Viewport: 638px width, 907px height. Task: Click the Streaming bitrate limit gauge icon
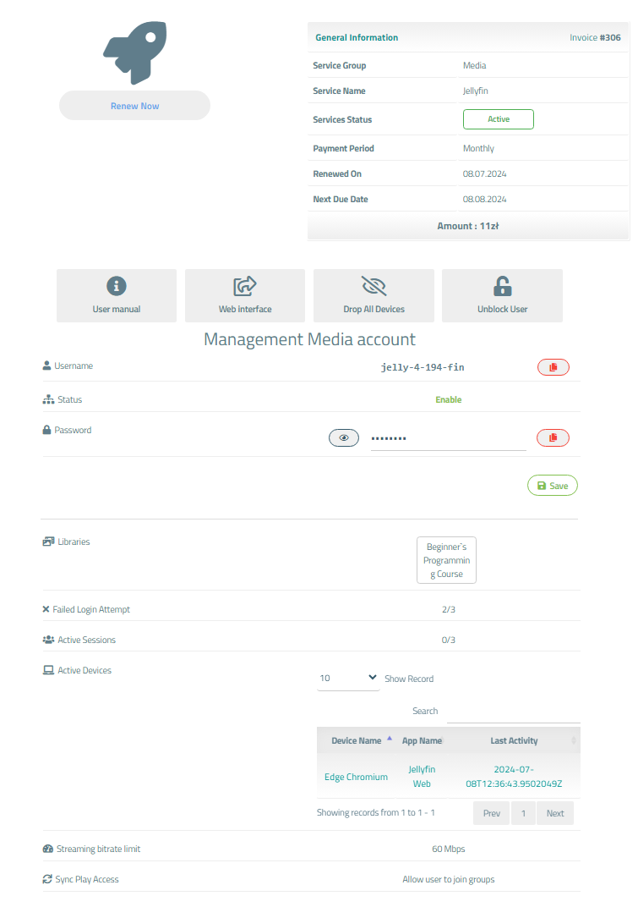point(48,849)
